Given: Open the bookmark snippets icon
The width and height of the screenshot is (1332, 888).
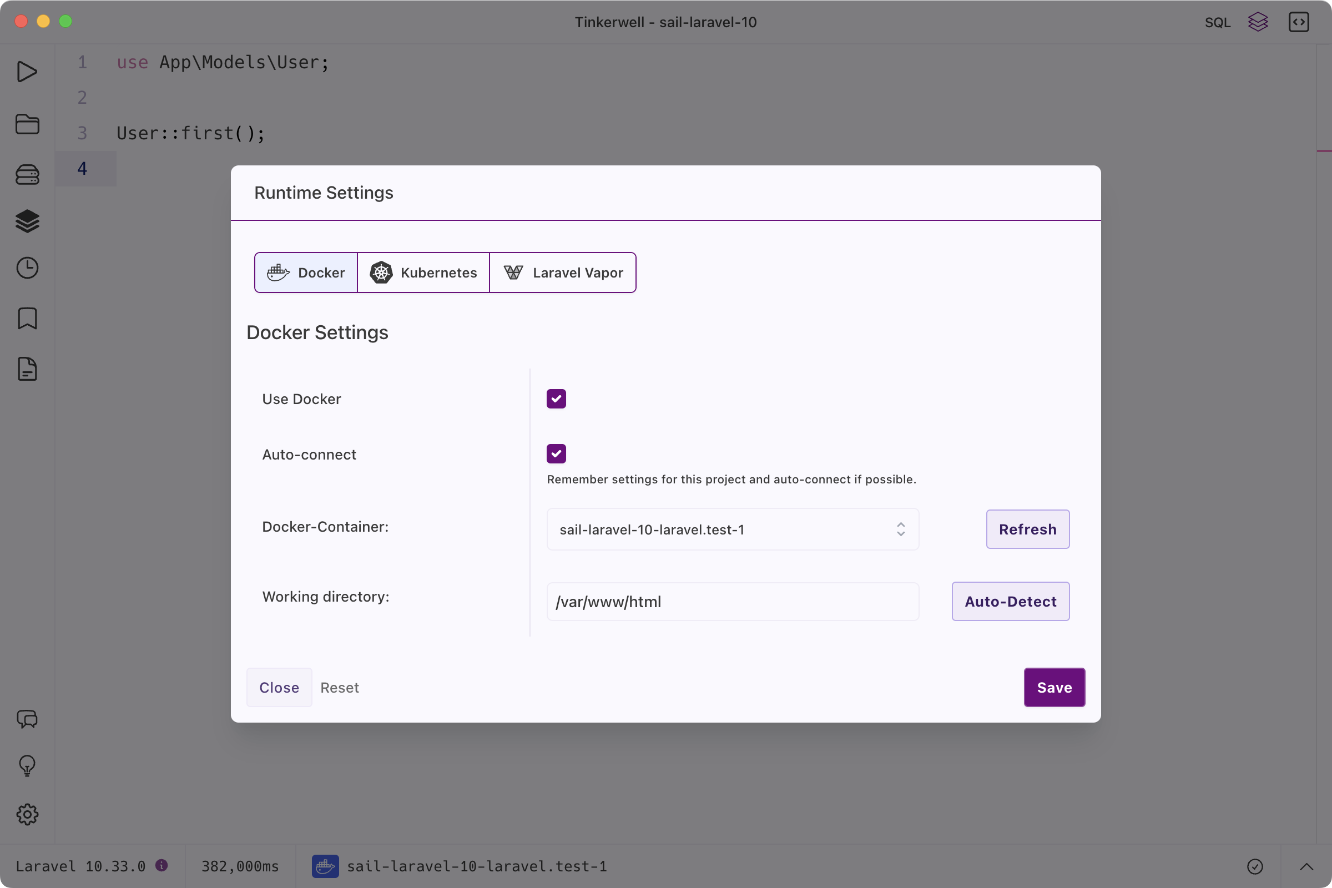Looking at the screenshot, I should [x=27, y=318].
